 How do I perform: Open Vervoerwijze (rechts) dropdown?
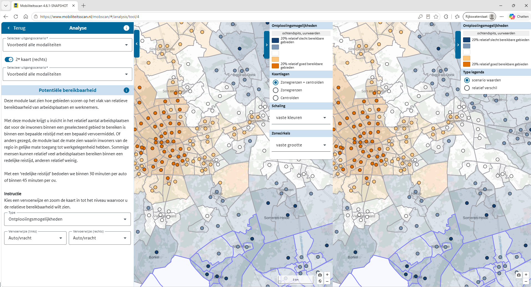[x=100, y=238]
